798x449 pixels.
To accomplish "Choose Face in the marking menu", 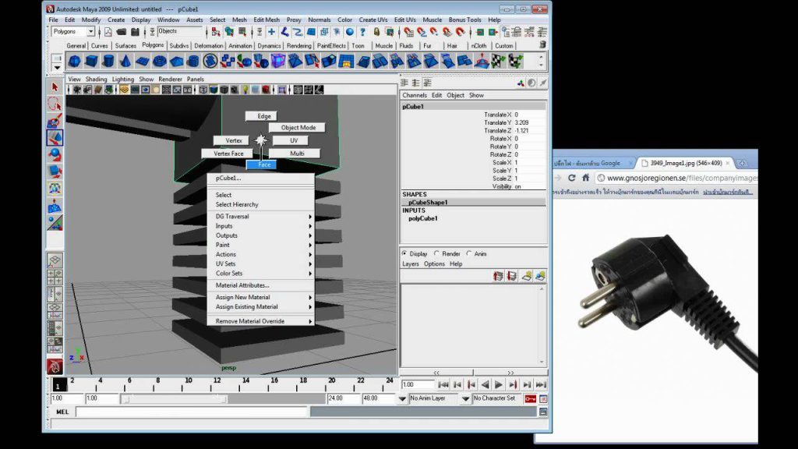I will [x=262, y=164].
